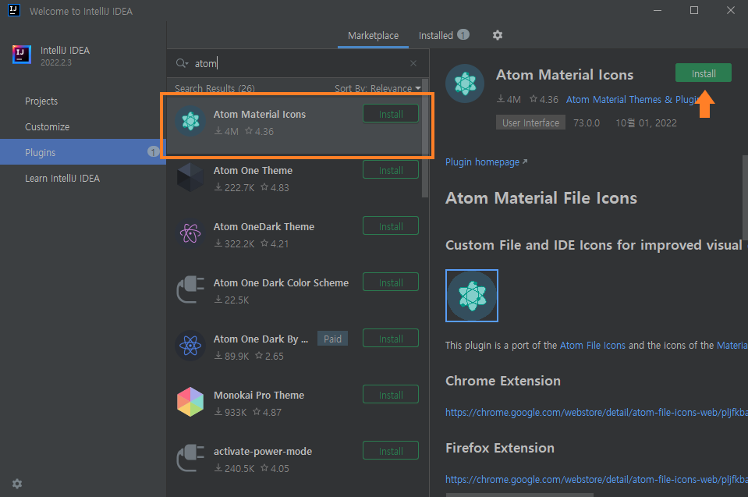This screenshot has width=748, height=497.
Task: Select Atom OneDark Theme result title
Action: click(x=264, y=226)
